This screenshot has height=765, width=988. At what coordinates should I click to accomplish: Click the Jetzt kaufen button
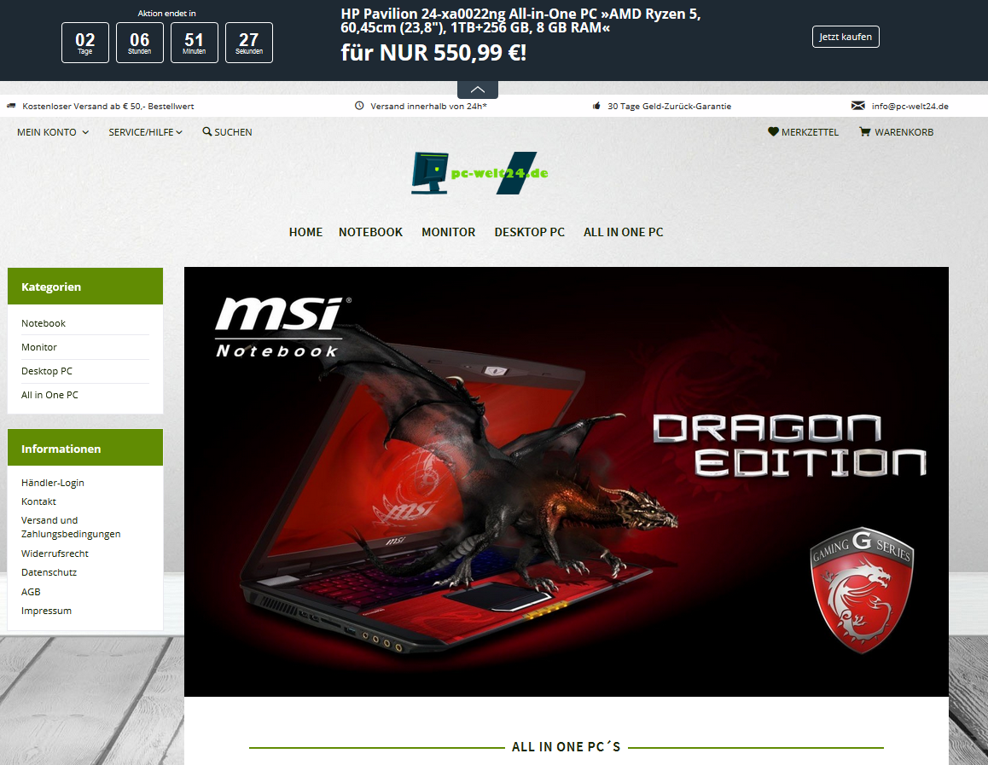[846, 37]
